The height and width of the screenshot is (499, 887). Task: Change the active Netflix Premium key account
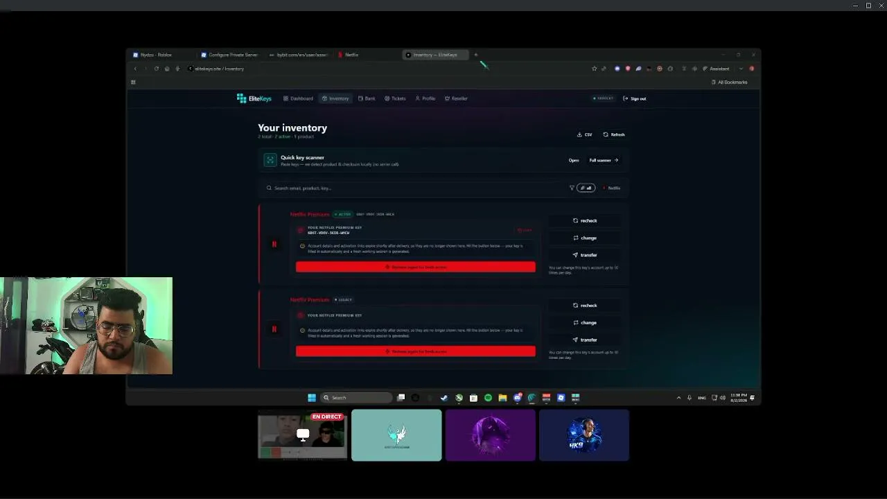[x=585, y=238]
